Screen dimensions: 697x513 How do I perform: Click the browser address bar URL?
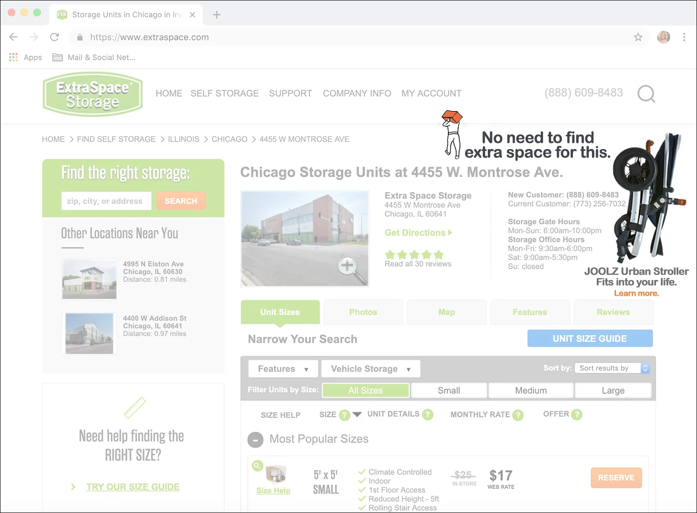[149, 37]
